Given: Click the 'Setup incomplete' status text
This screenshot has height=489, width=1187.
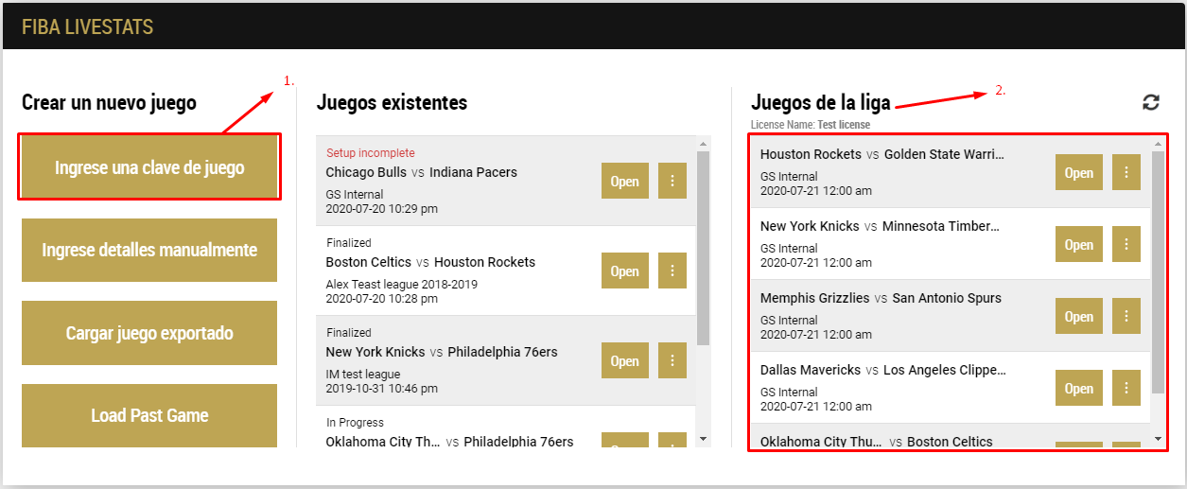Looking at the screenshot, I should pos(371,153).
